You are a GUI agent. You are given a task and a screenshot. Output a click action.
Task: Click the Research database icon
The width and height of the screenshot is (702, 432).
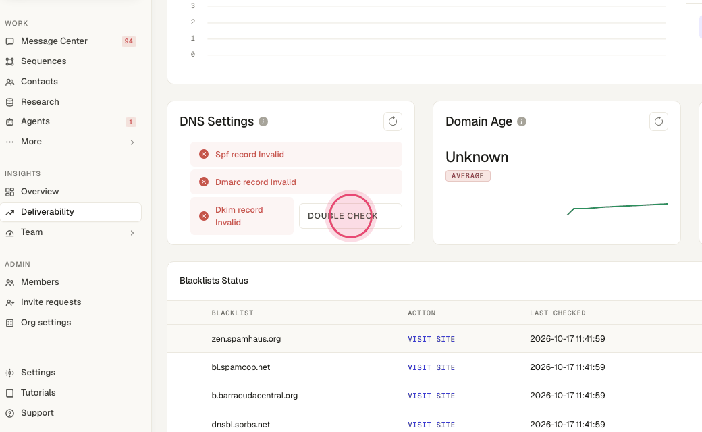(x=10, y=102)
